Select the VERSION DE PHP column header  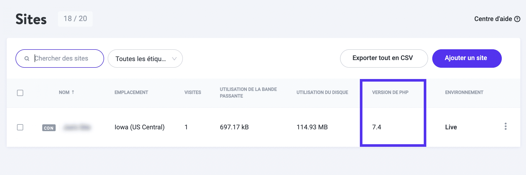tap(390, 92)
